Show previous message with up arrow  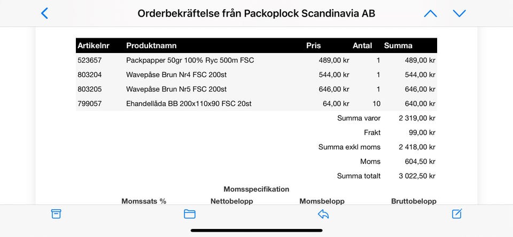tap(430, 13)
